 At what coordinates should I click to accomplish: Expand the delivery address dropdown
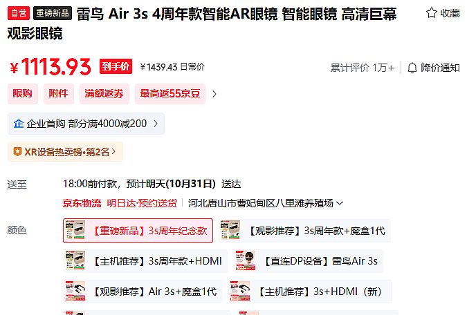[x=340, y=203]
